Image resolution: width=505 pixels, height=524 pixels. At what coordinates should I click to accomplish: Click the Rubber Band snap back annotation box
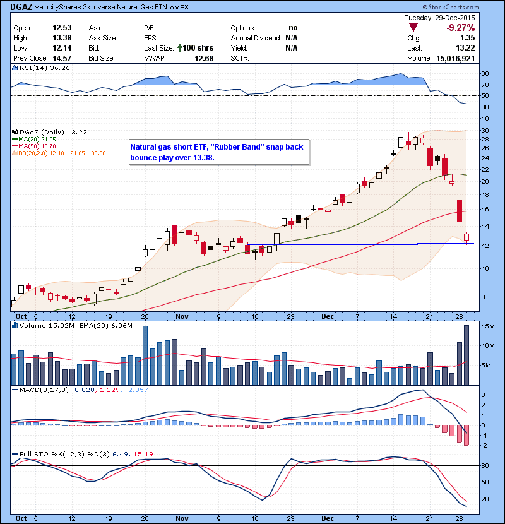[x=219, y=152]
